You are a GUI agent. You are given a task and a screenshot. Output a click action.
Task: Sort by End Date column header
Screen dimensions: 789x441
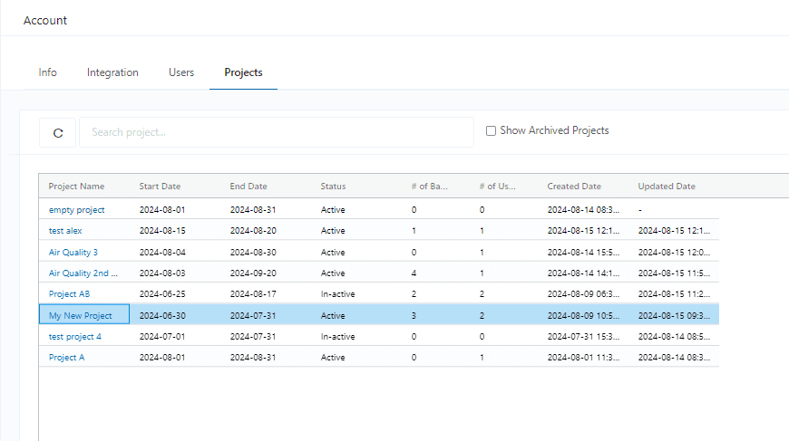click(x=248, y=187)
